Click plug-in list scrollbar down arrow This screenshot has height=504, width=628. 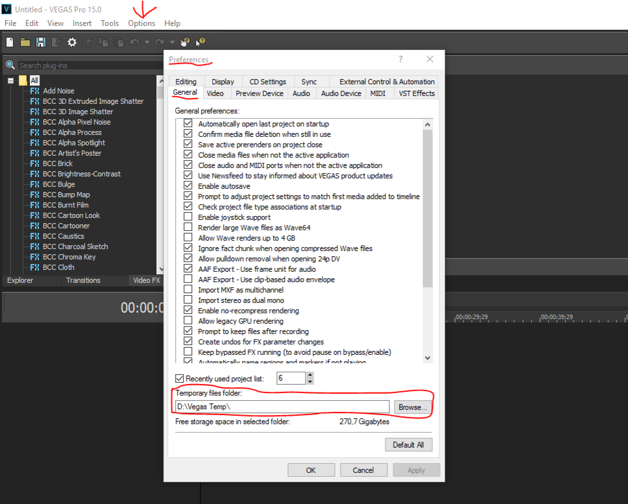point(161,269)
